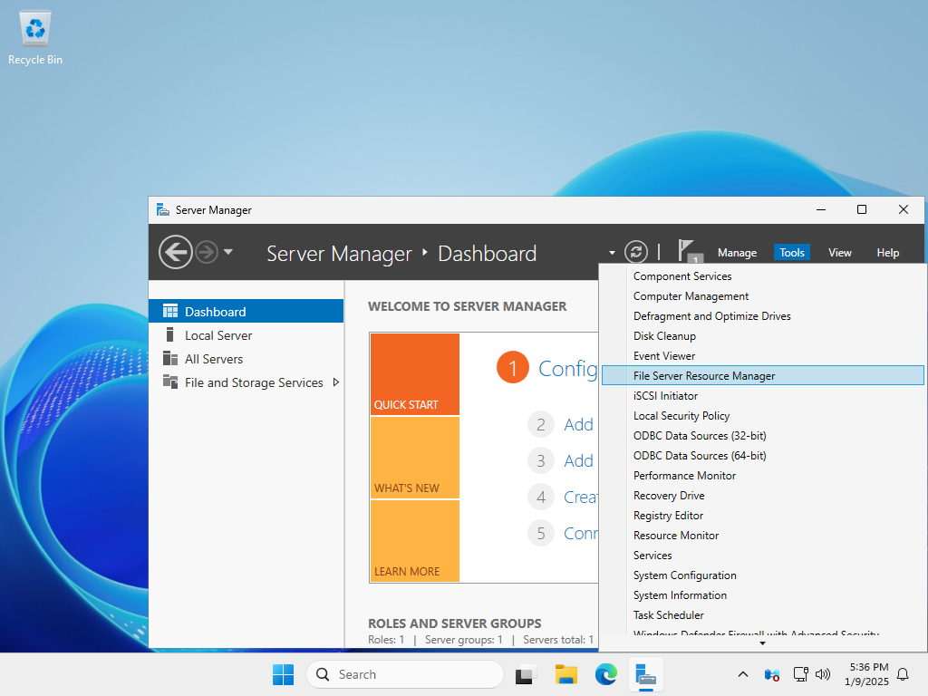Click step 4 Create link
The height and width of the screenshot is (696, 928).
[581, 498]
